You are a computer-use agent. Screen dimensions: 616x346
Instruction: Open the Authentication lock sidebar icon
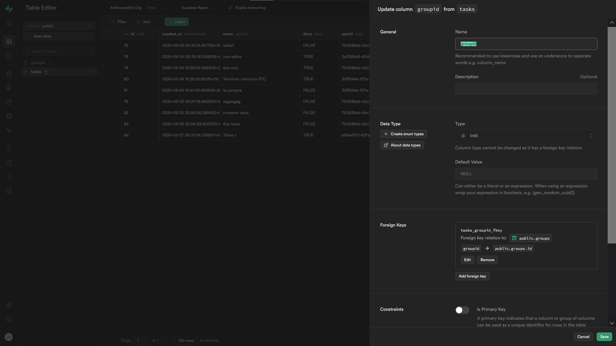click(x=9, y=88)
